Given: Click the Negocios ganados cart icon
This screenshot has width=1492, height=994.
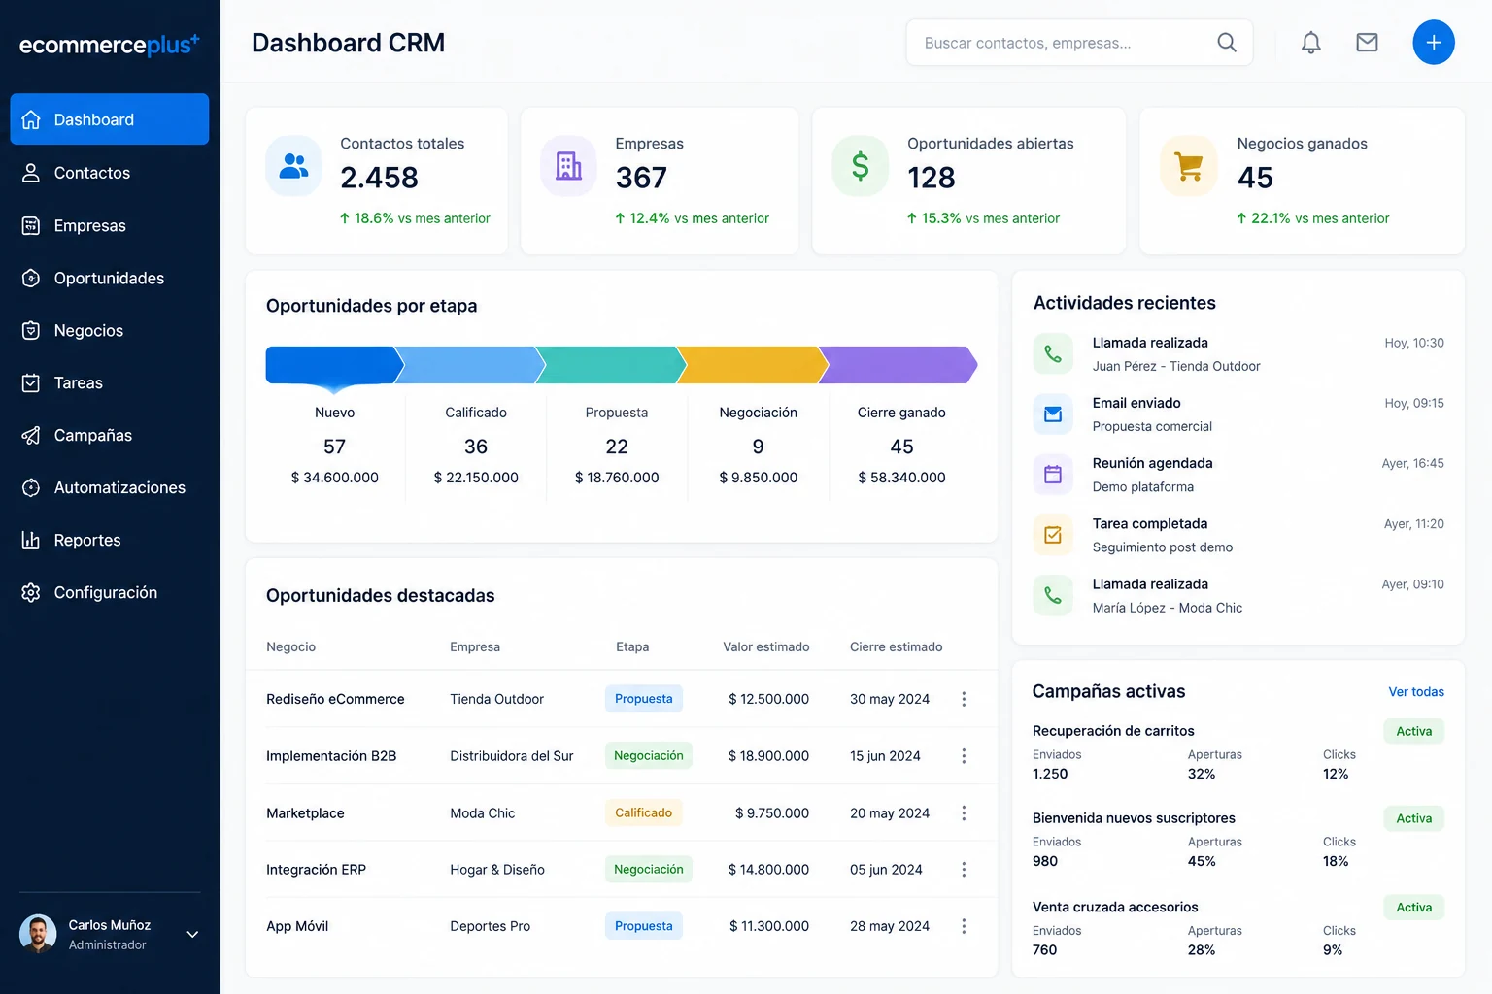Looking at the screenshot, I should click(x=1189, y=166).
